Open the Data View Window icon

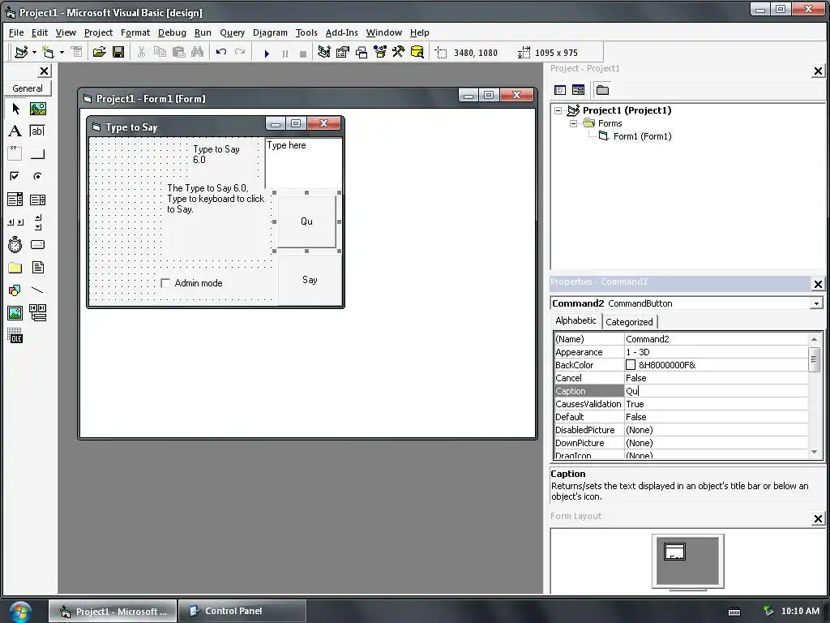tap(417, 52)
